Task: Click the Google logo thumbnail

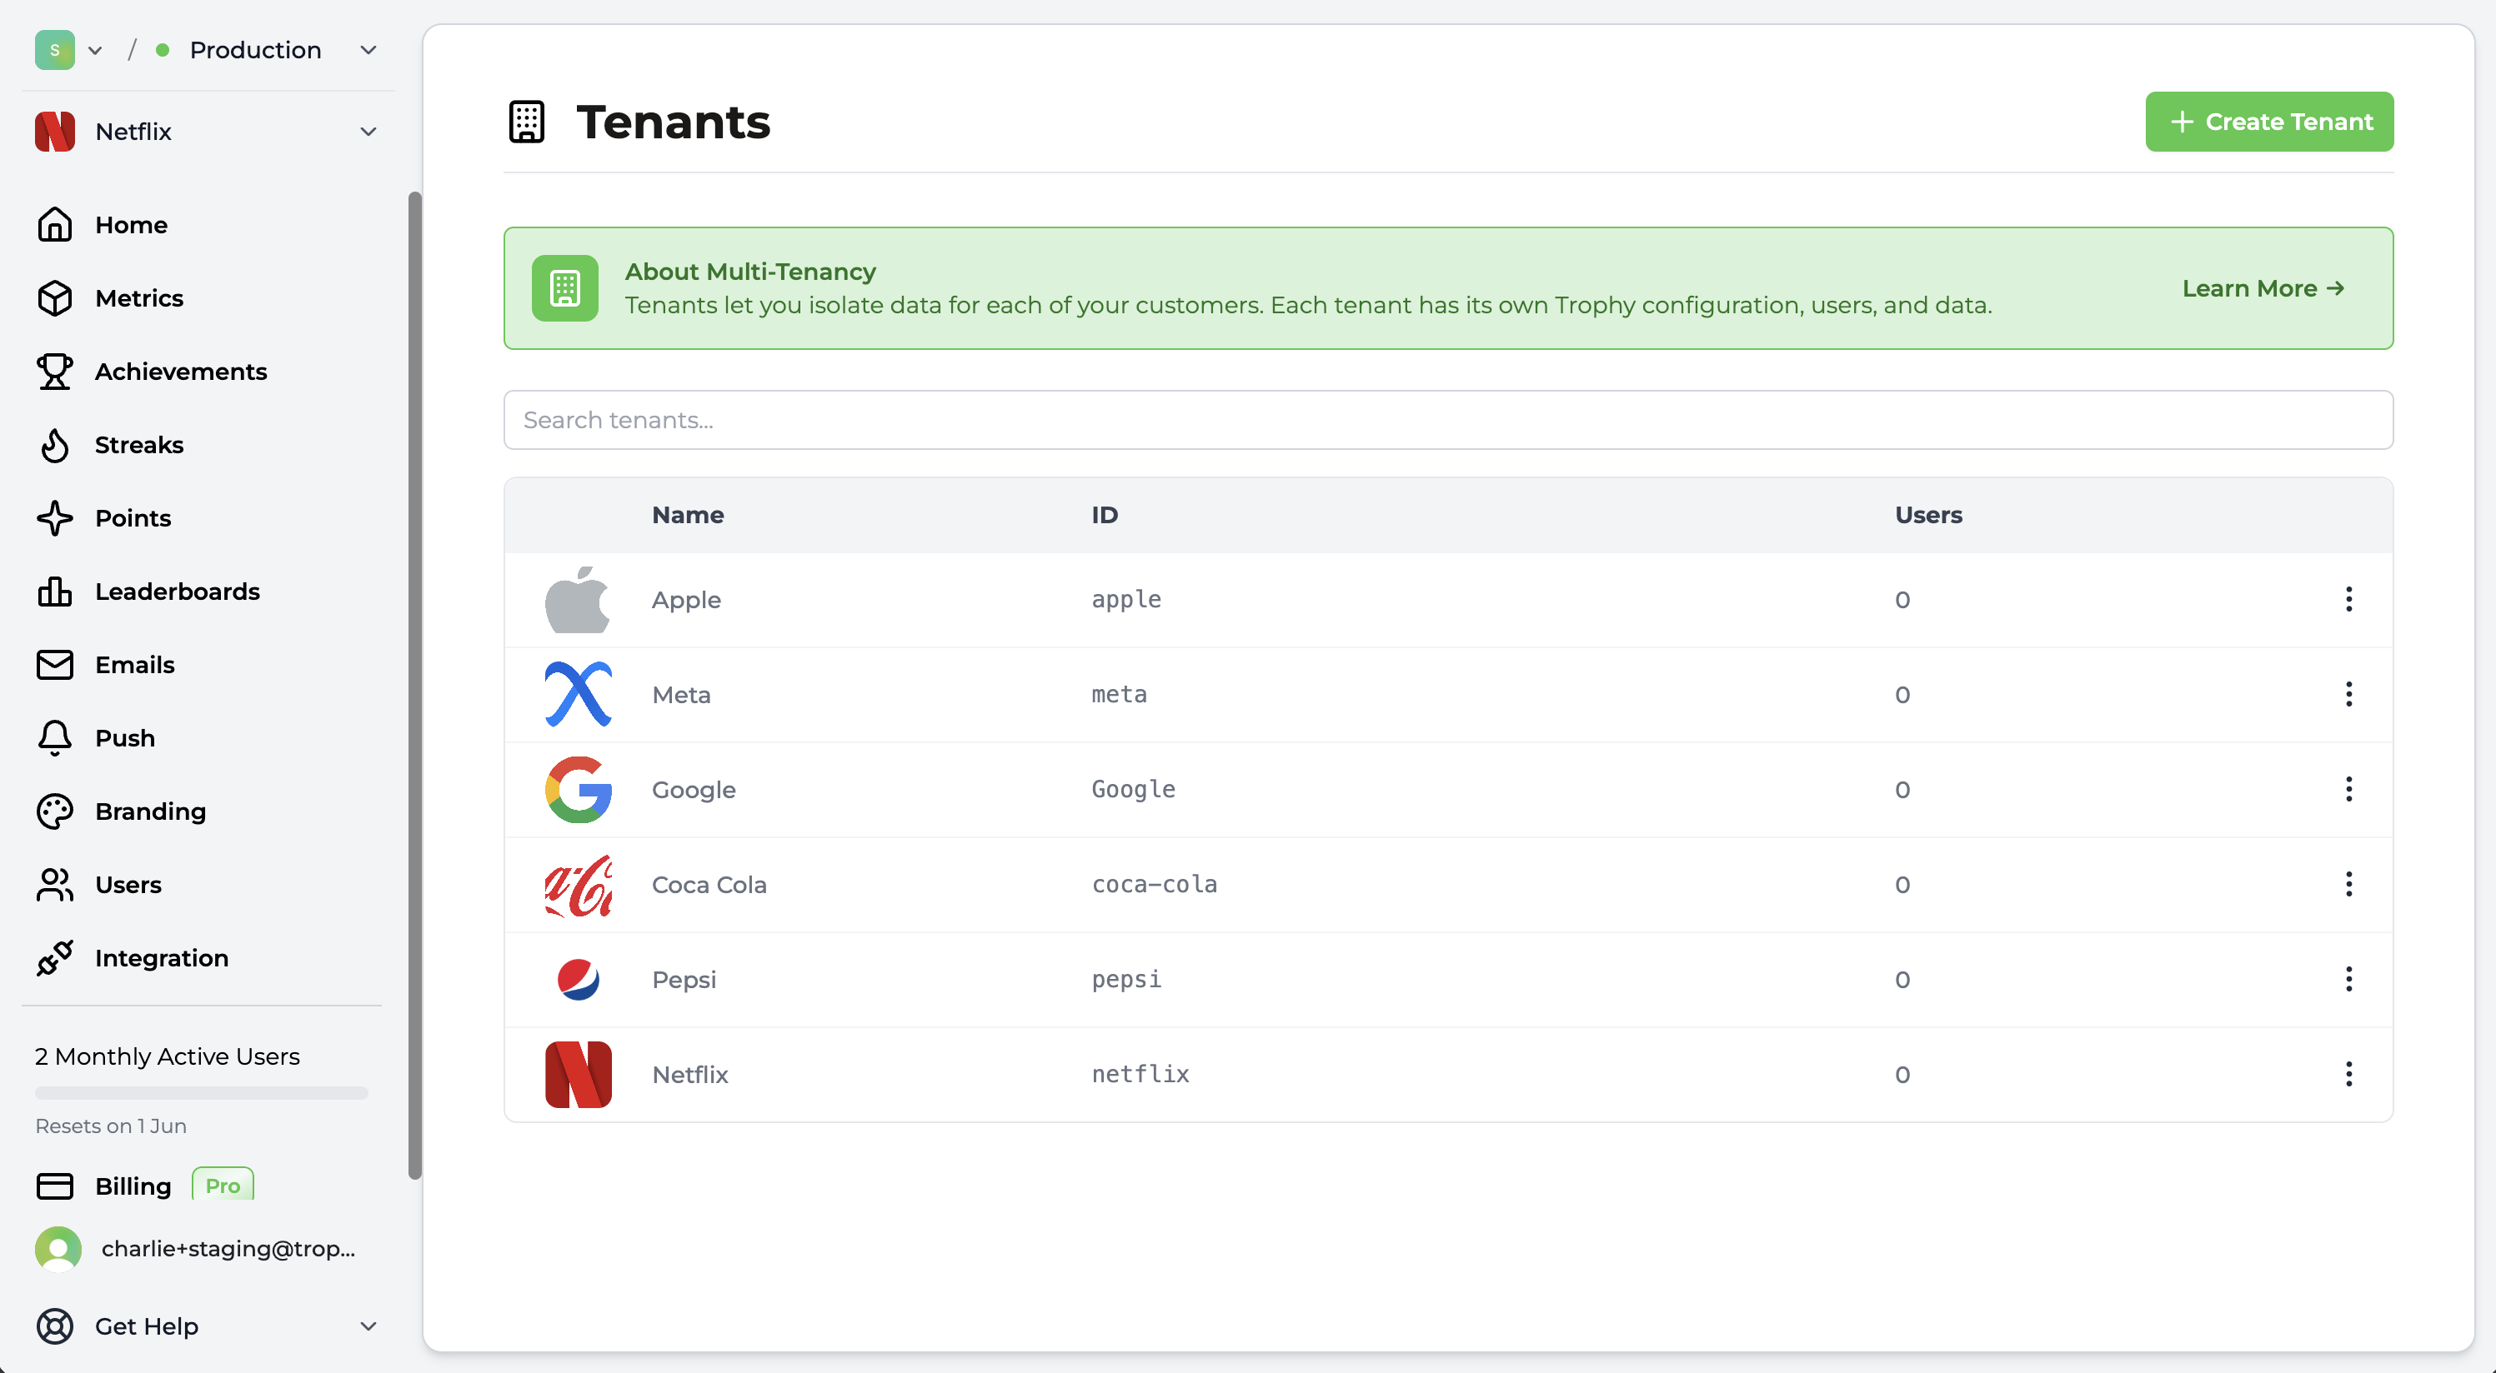Action: tap(579, 790)
